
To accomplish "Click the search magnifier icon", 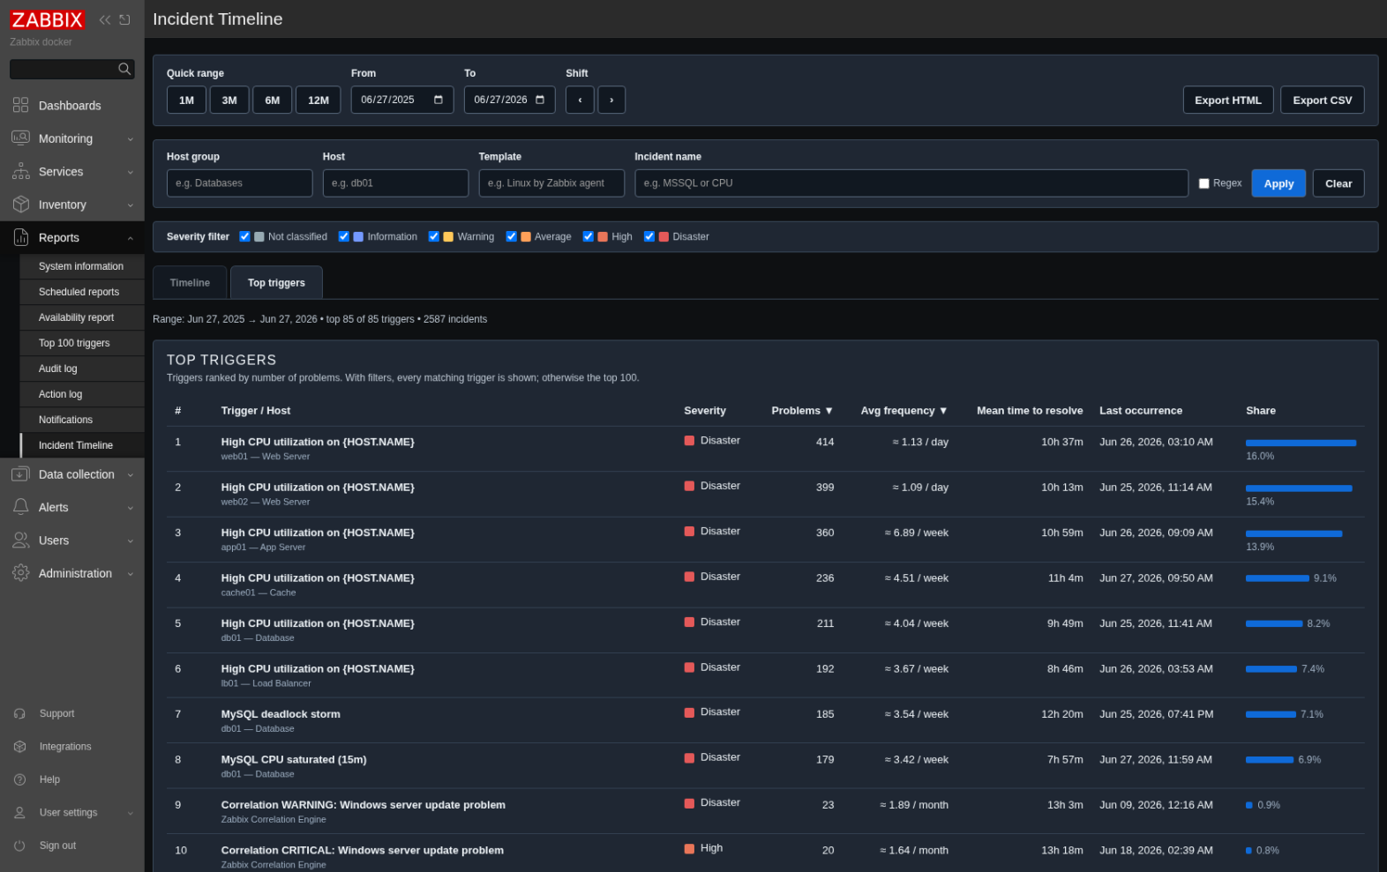I will (x=124, y=69).
